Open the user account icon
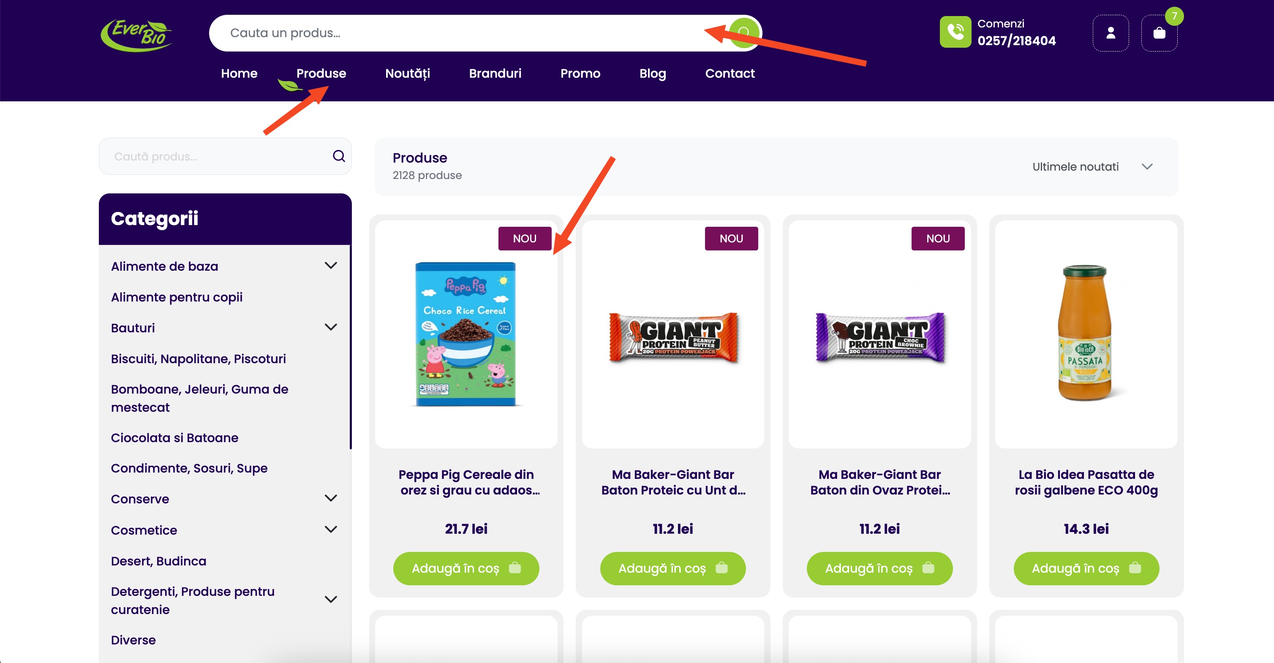Viewport: 1274px width, 663px height. pos(1110,33)
